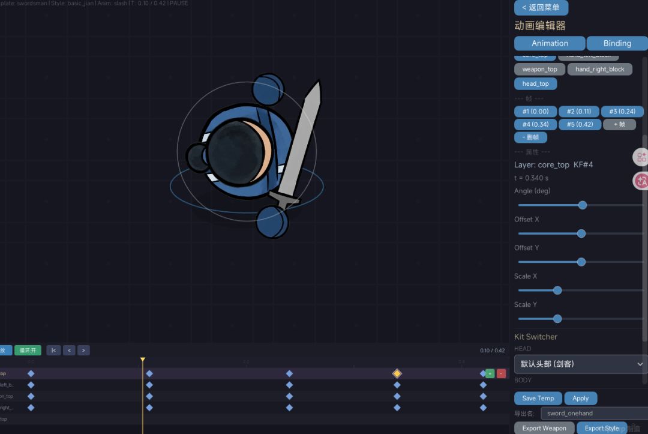Jump to first frame with the |< button

pos(53,351)
